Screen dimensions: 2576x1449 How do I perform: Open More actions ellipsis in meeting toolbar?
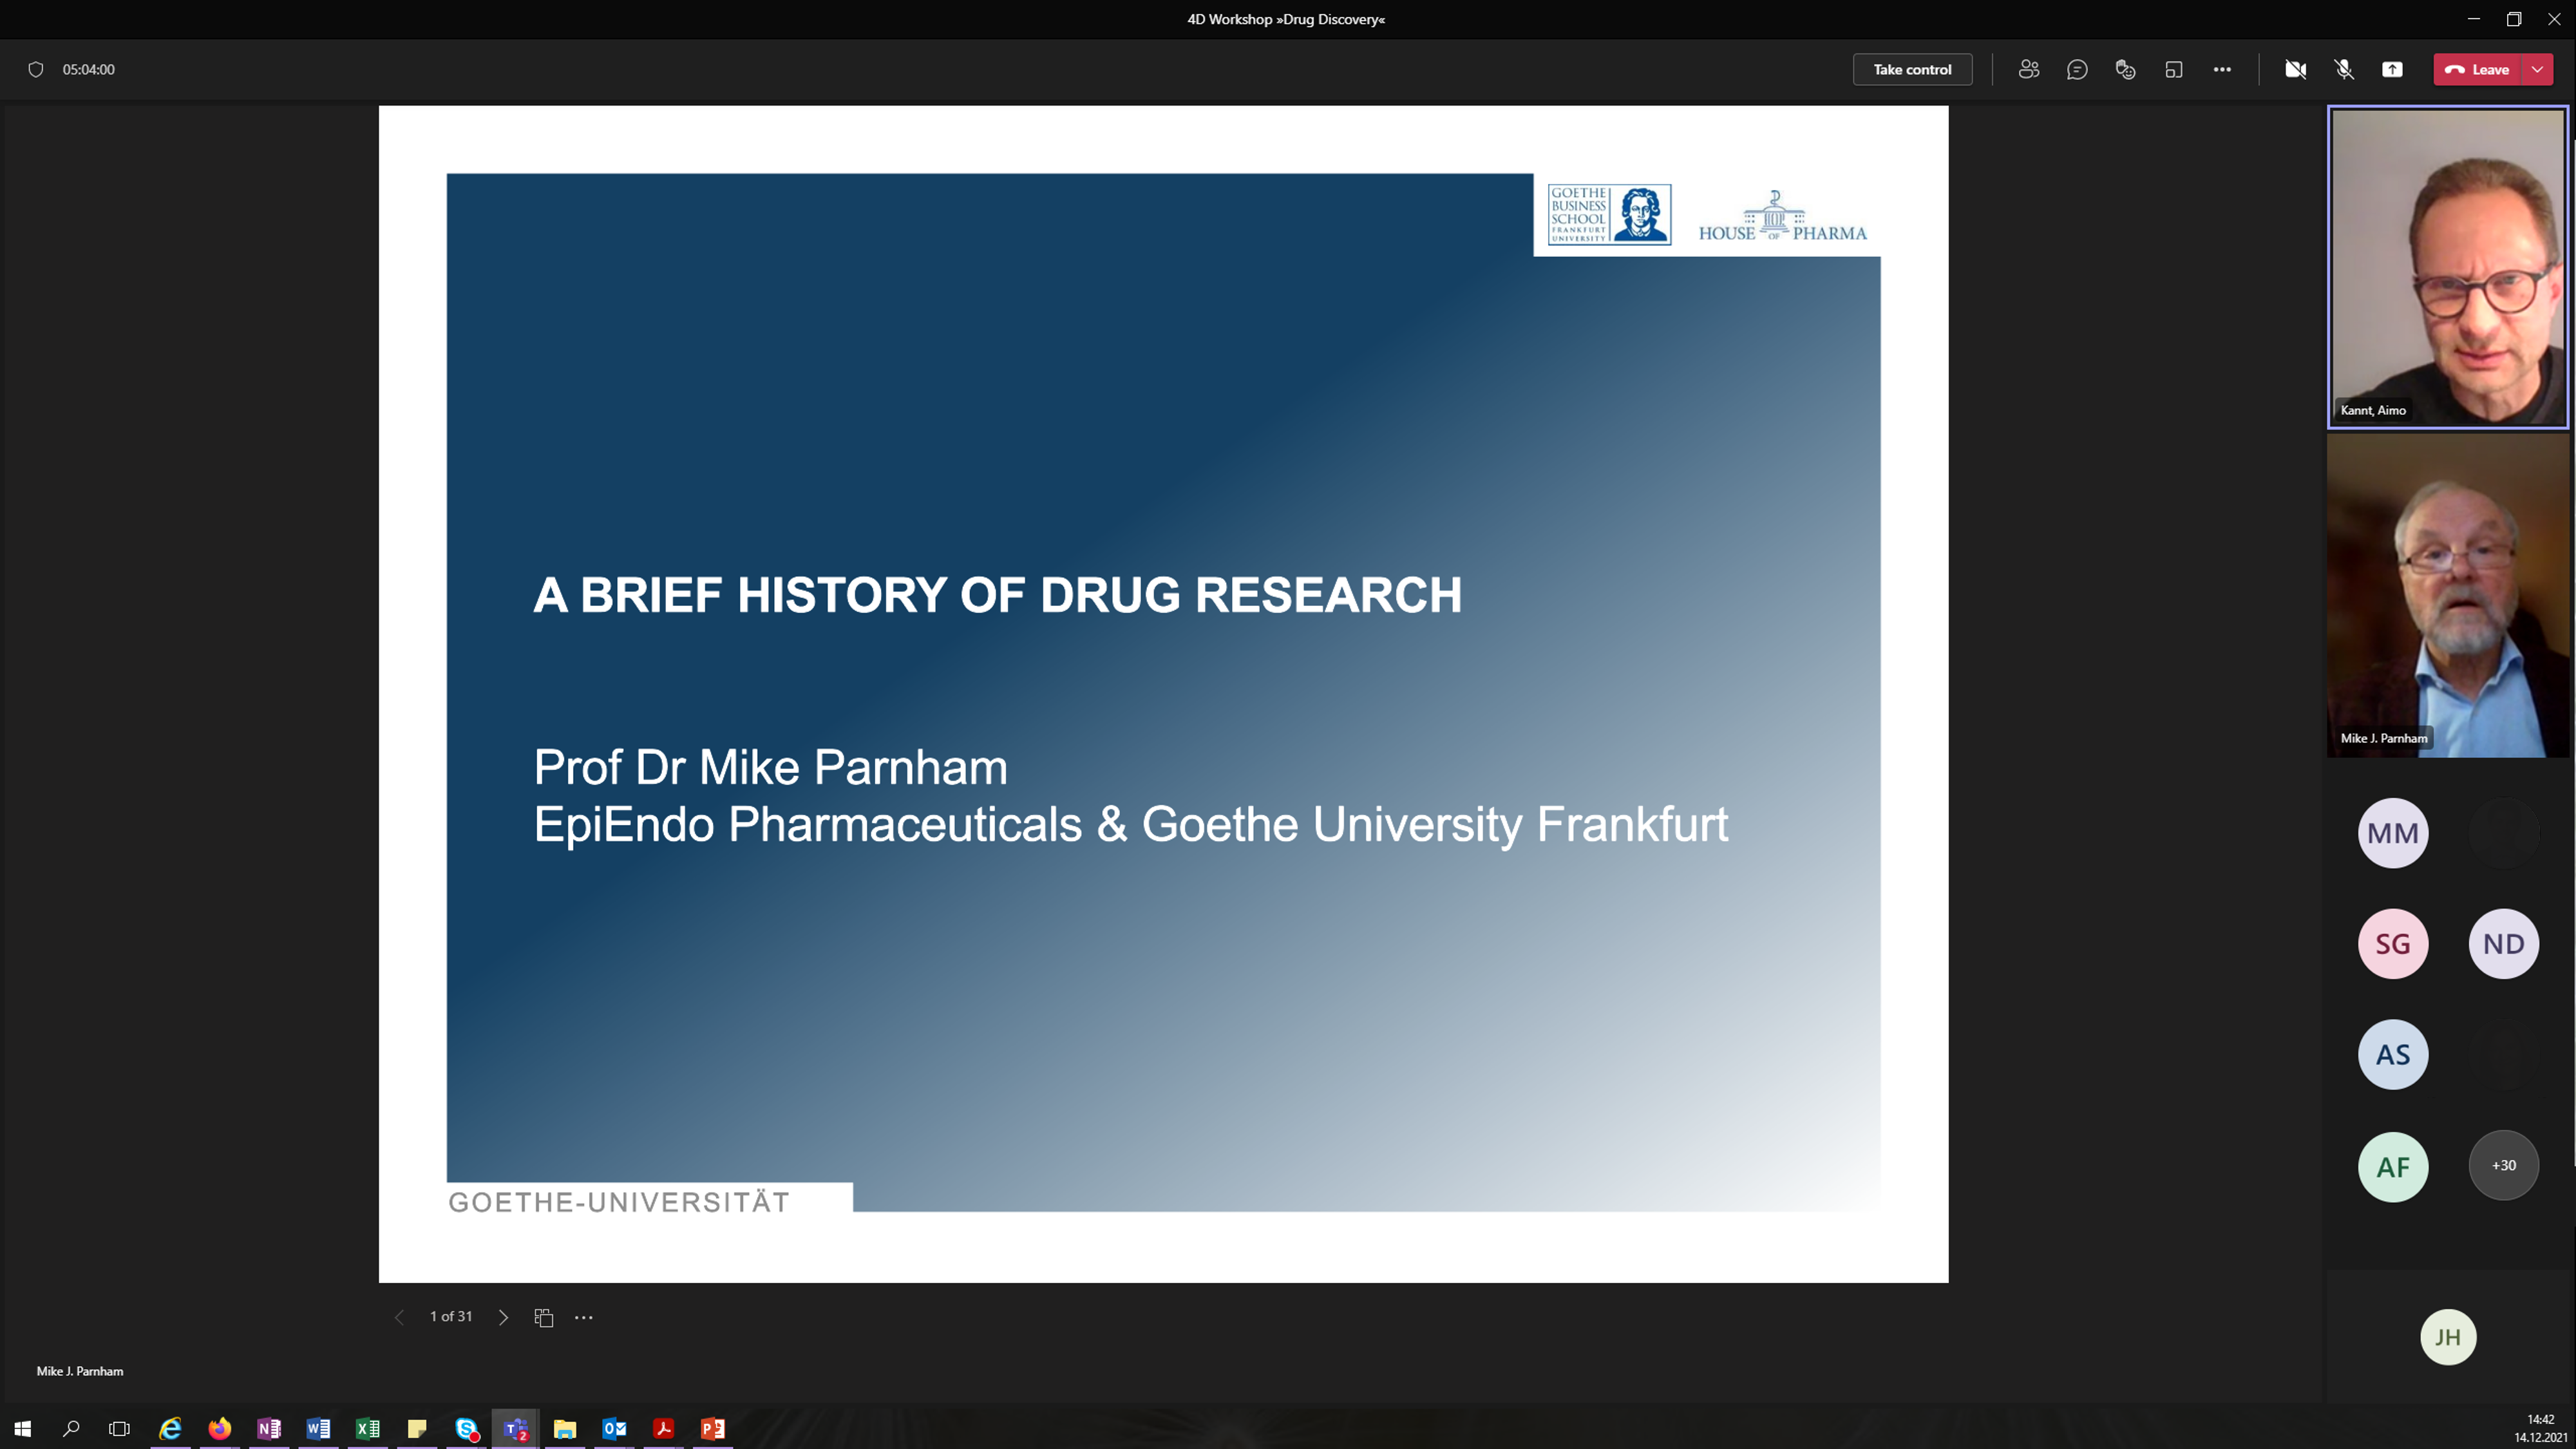point(2222,69)
